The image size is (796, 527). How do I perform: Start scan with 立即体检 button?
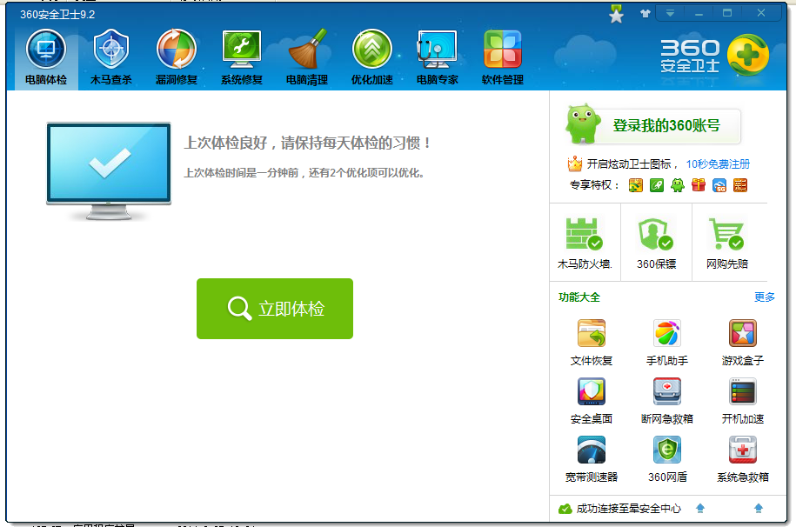click(x=275, y=309)
